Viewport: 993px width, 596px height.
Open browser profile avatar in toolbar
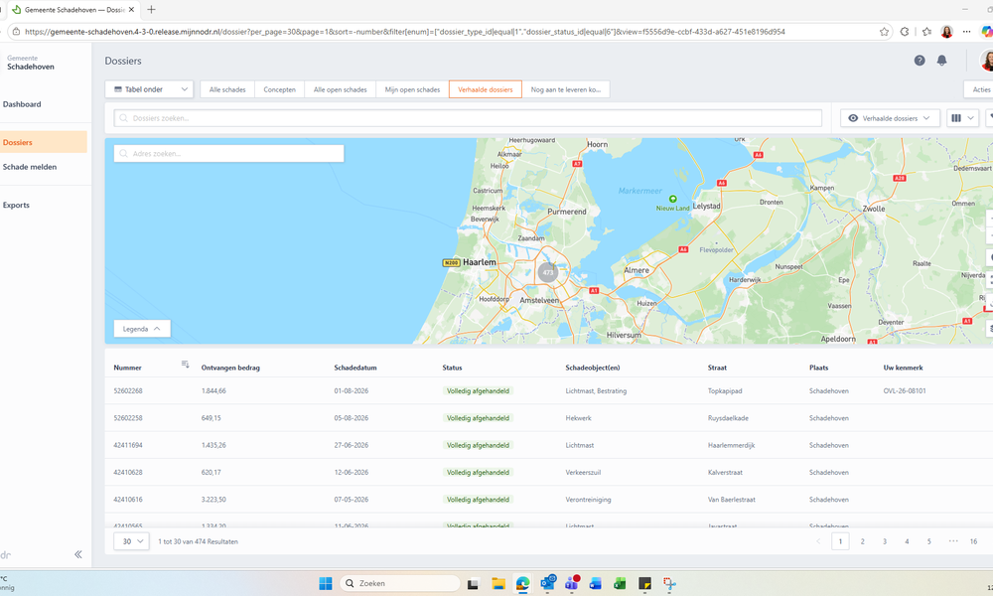pyautogui.click(x=946, y=32)
